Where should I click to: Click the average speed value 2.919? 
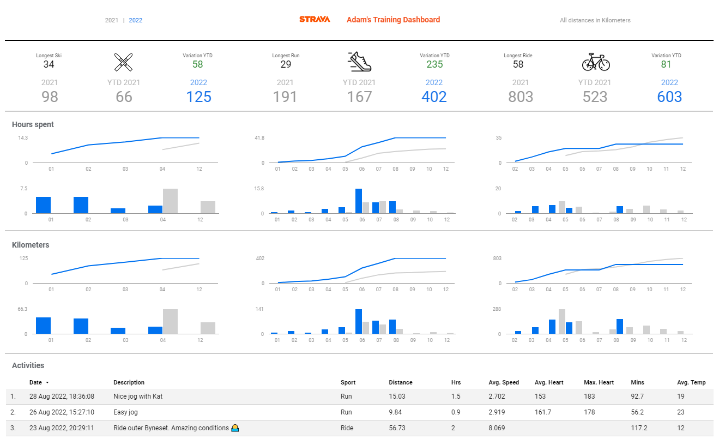pos(497,412)
